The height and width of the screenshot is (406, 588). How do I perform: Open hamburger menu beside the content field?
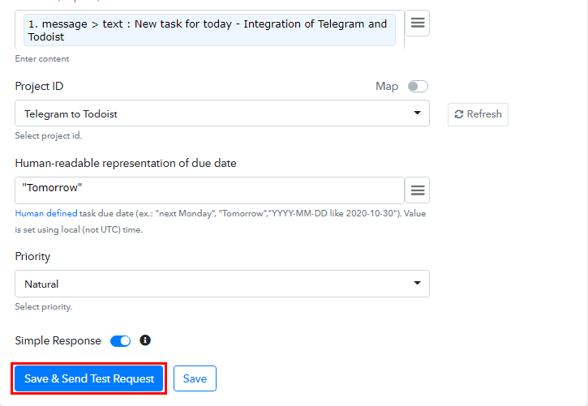[418, 24]
